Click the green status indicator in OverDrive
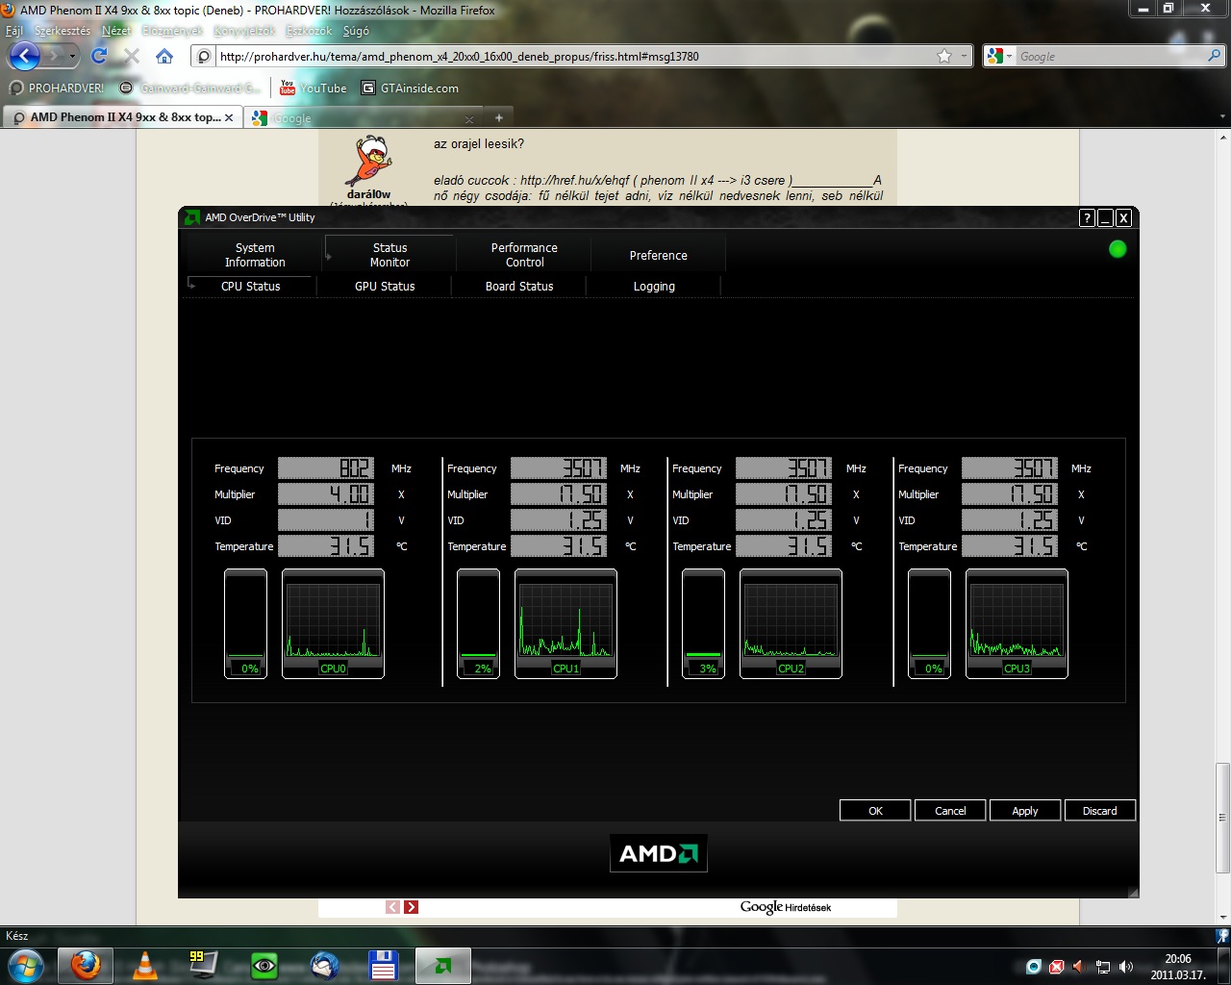 tap(1118, 249)
